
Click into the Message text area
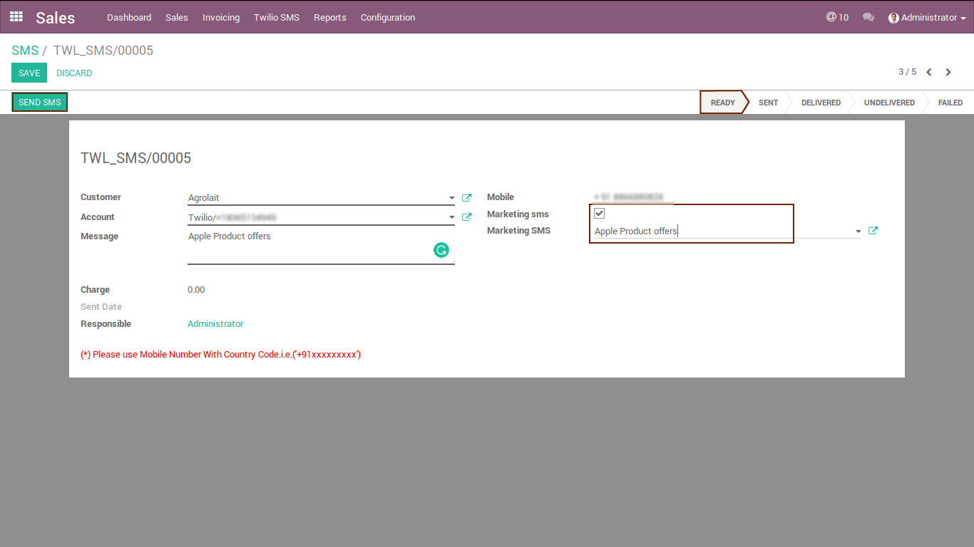[307, 246]
